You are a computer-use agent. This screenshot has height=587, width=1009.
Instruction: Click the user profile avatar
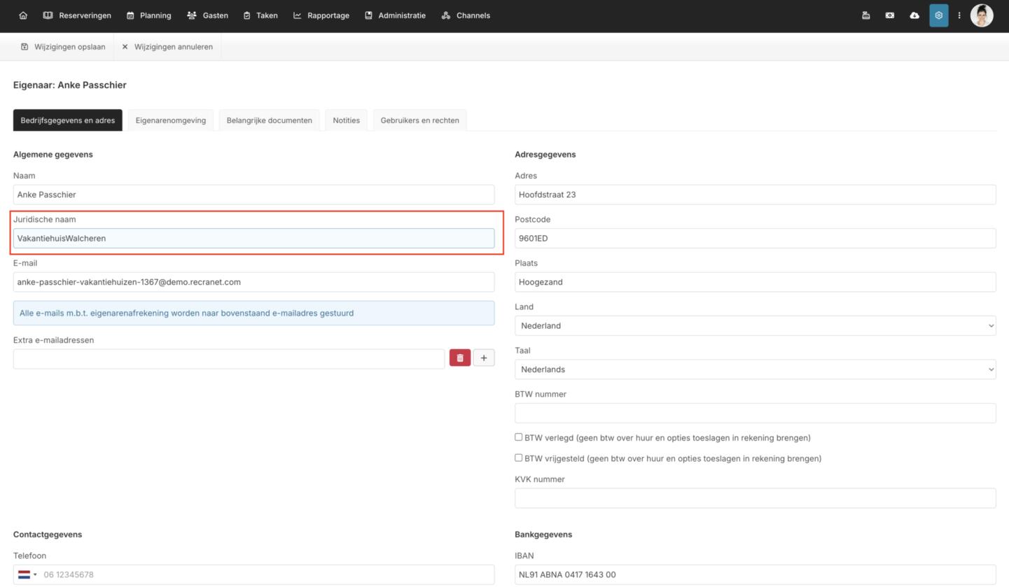pyautogui.click(x=981, y=15)
